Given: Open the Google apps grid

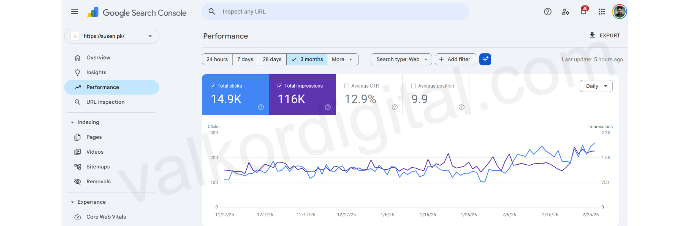Looking at the screenshot, I should (x=602, y=12).
